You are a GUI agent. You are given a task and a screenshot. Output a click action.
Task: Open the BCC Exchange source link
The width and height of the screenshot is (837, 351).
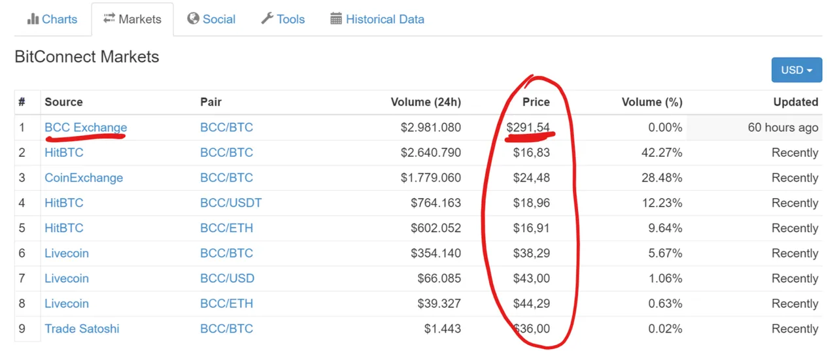point(86,127)
